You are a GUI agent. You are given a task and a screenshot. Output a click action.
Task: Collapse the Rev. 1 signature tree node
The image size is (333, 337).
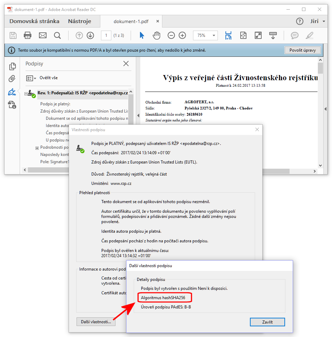pyautogui.click(x=26, y=94)
